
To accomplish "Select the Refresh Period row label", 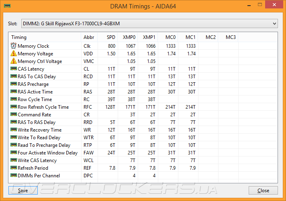I will [x=33, y=168].
